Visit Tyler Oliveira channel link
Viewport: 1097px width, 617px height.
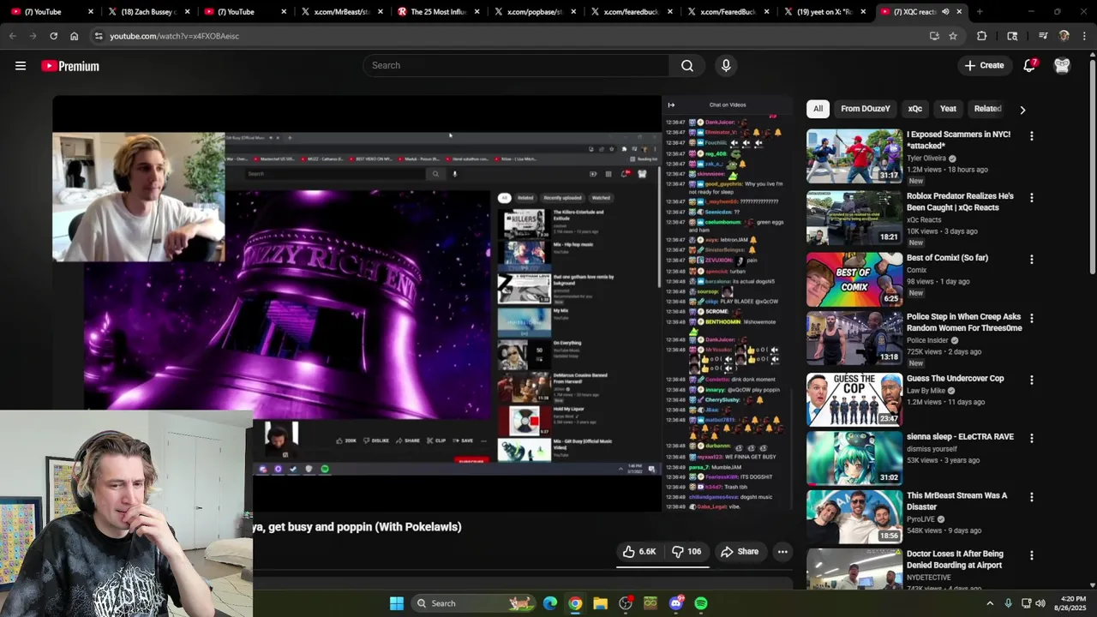926,159
